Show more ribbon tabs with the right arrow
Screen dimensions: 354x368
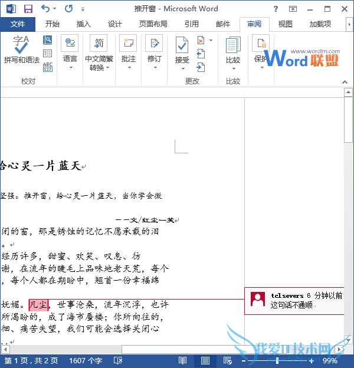(349, 24)
